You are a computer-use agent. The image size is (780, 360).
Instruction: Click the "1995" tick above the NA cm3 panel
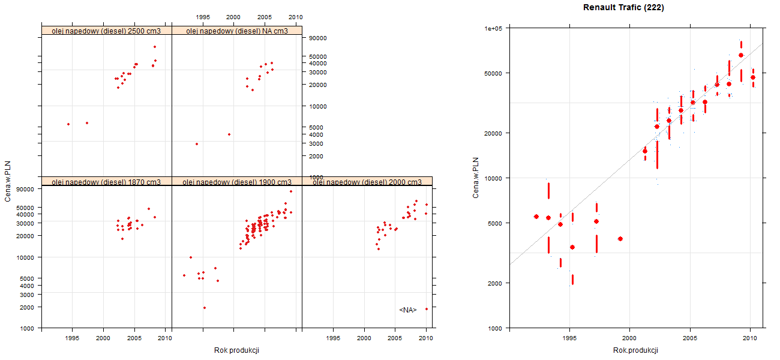(203, 17)
